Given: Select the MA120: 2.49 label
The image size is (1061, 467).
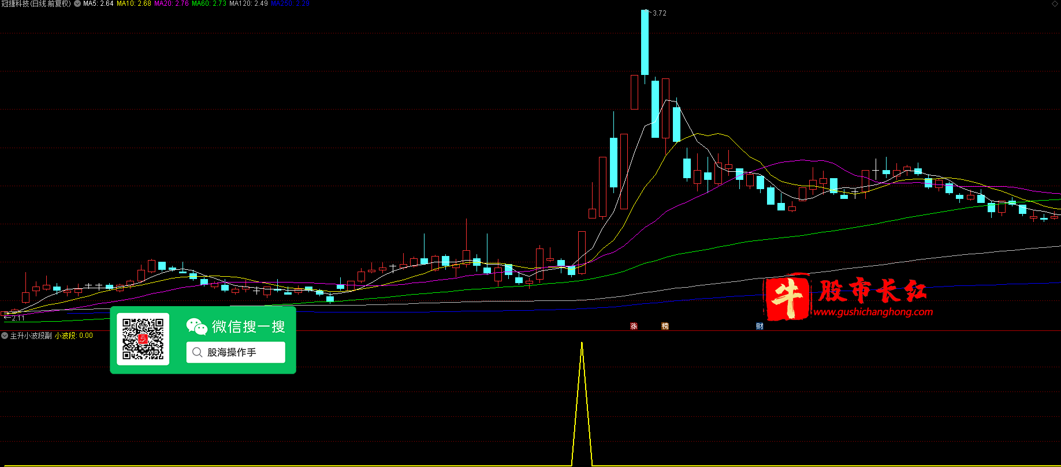Looking at the screenshot, I should click(248, 3).
